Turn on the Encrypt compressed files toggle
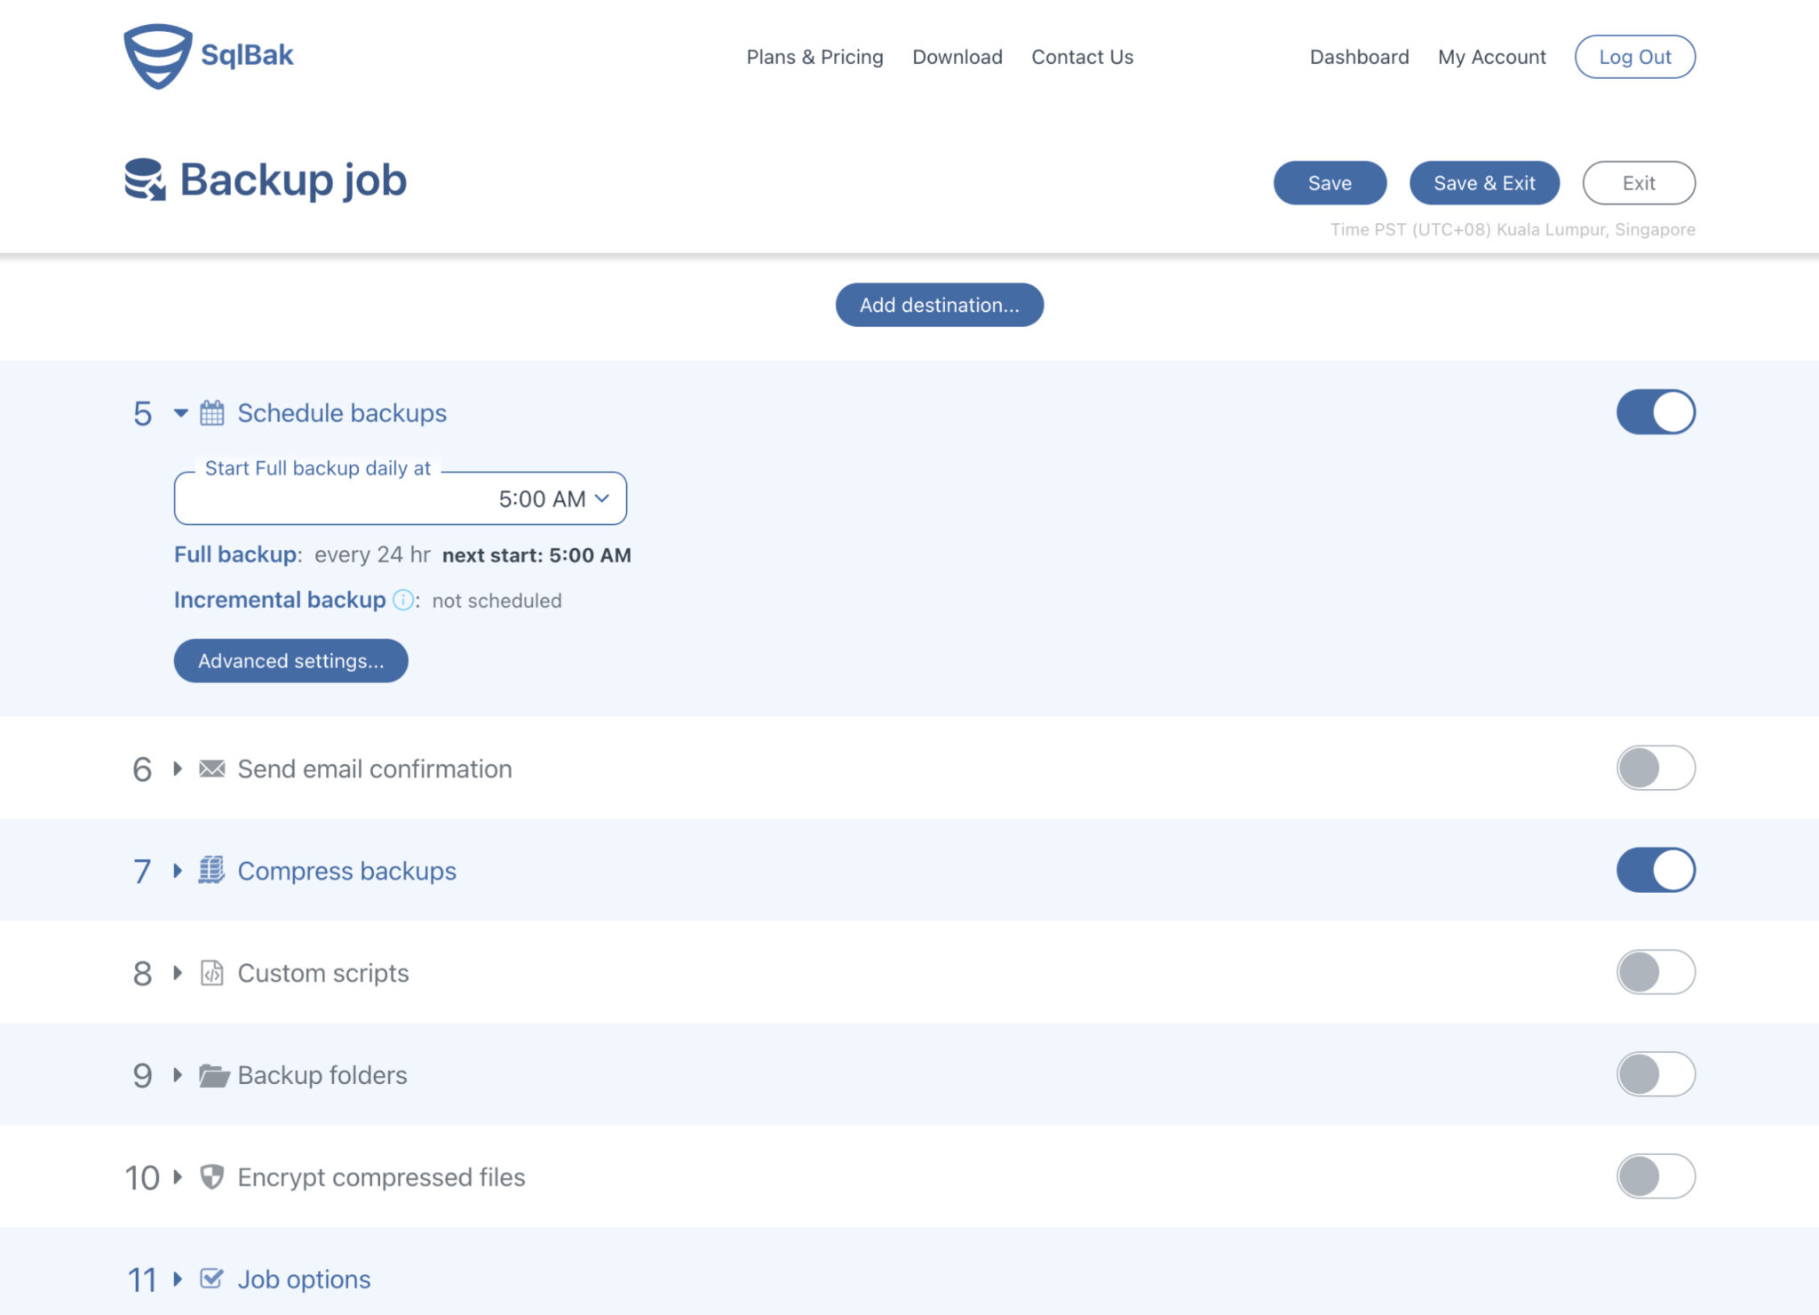Screen dimensions: 1819x1315 click(1655, 1176)
